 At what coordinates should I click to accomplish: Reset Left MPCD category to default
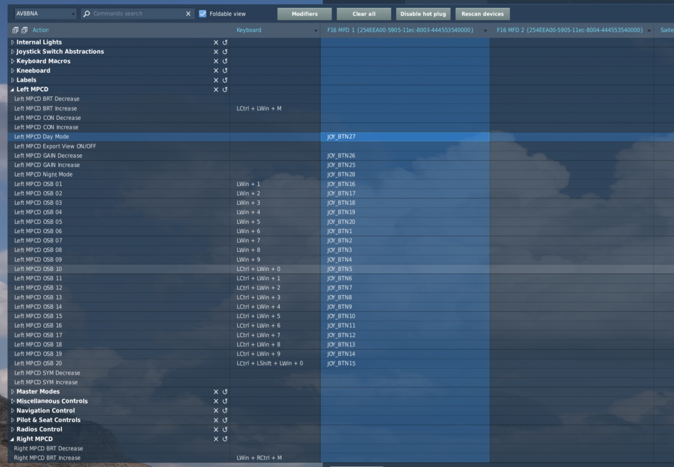click(x=225, y=90)
